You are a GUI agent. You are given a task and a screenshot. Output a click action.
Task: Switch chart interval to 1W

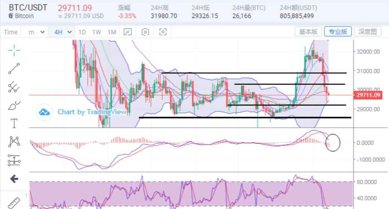click(x=97, y=32)
